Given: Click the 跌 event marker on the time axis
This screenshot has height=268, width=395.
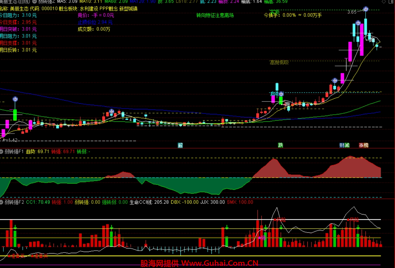Looking at the screenshot, I should (280, 145).
